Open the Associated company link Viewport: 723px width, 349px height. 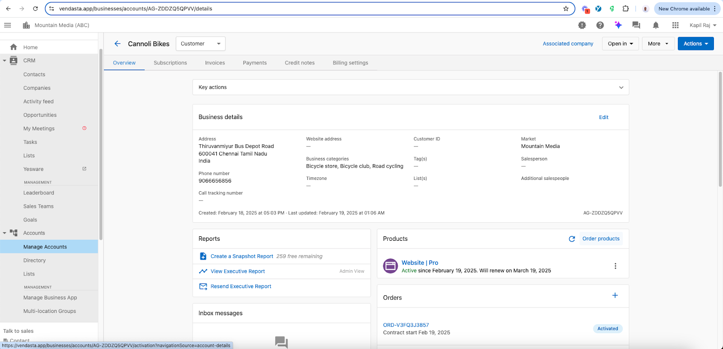(568, 44)
